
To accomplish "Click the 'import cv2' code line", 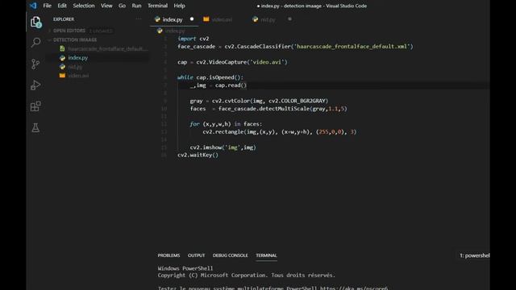I will 193,39.
